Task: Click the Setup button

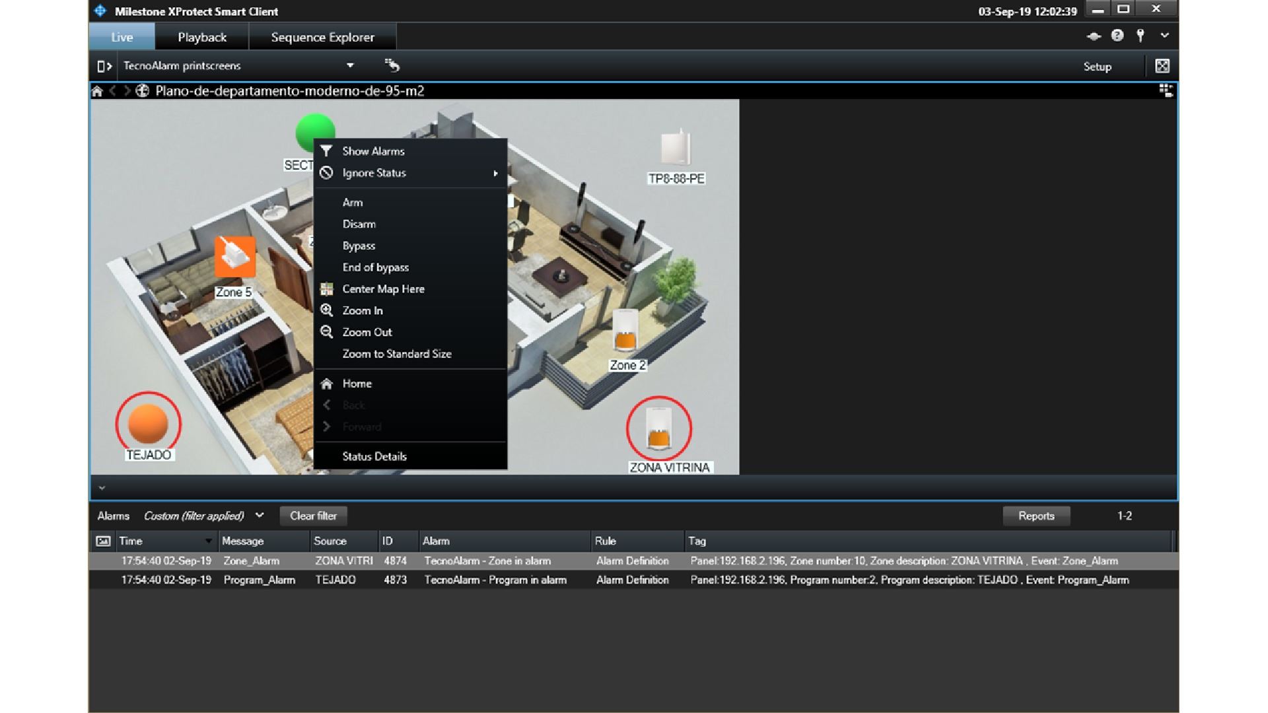Action: coord(1097,67)
